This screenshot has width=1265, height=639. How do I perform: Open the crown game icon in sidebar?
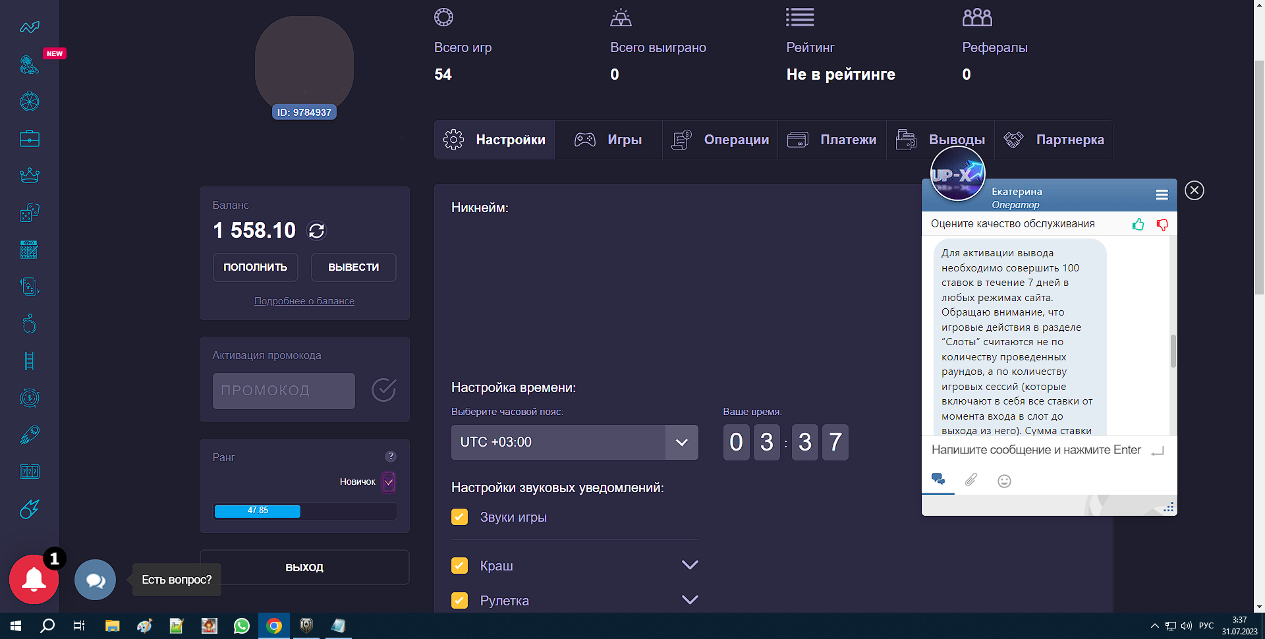point(30,175)
